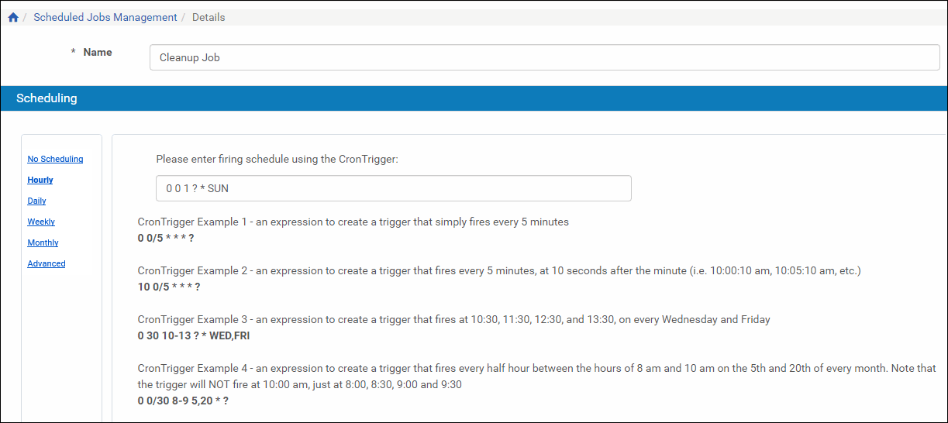Click the Scheduling section header
The height and width of the screenshot is (423, 948).
47,98
